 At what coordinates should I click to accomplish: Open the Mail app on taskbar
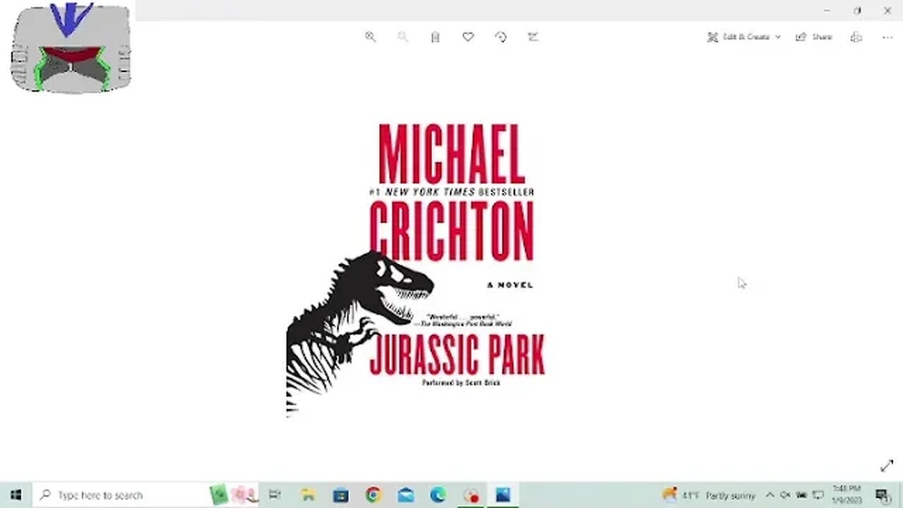point(406,495)
